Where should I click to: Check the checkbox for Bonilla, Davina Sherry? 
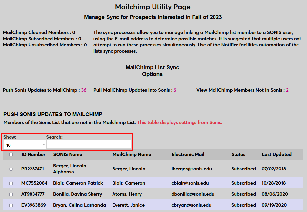pyautogui.click(x=11, y=194)
